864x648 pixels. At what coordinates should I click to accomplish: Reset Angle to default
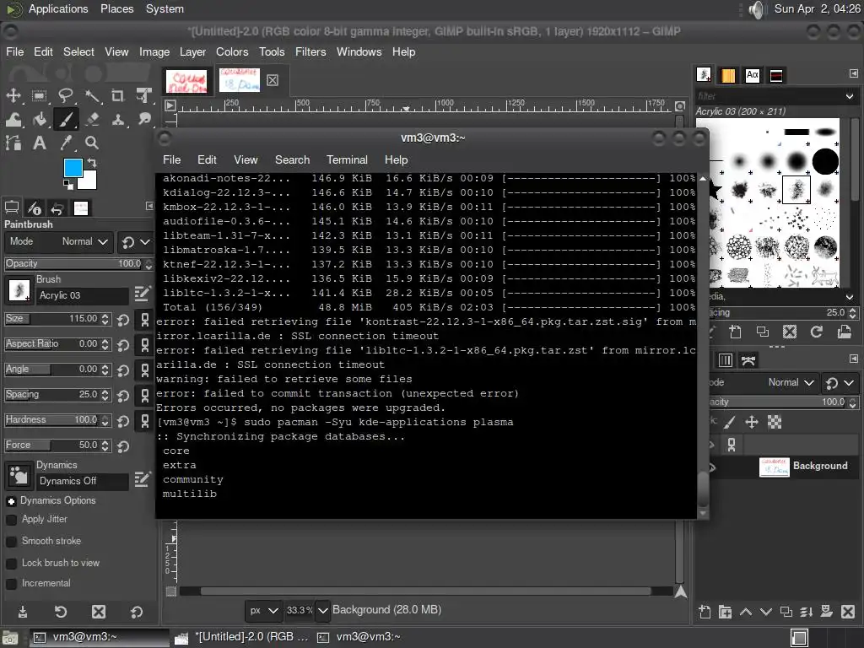click(x=123, y=370)
